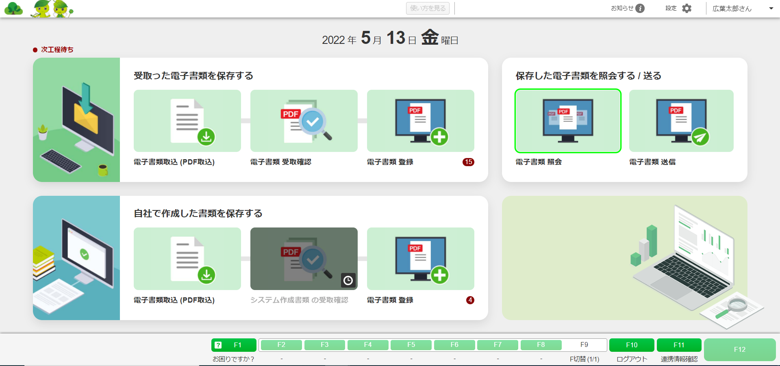
Task: Click the disabled システム作成書類 の受取確認 tile
Action: pos(304,259)
